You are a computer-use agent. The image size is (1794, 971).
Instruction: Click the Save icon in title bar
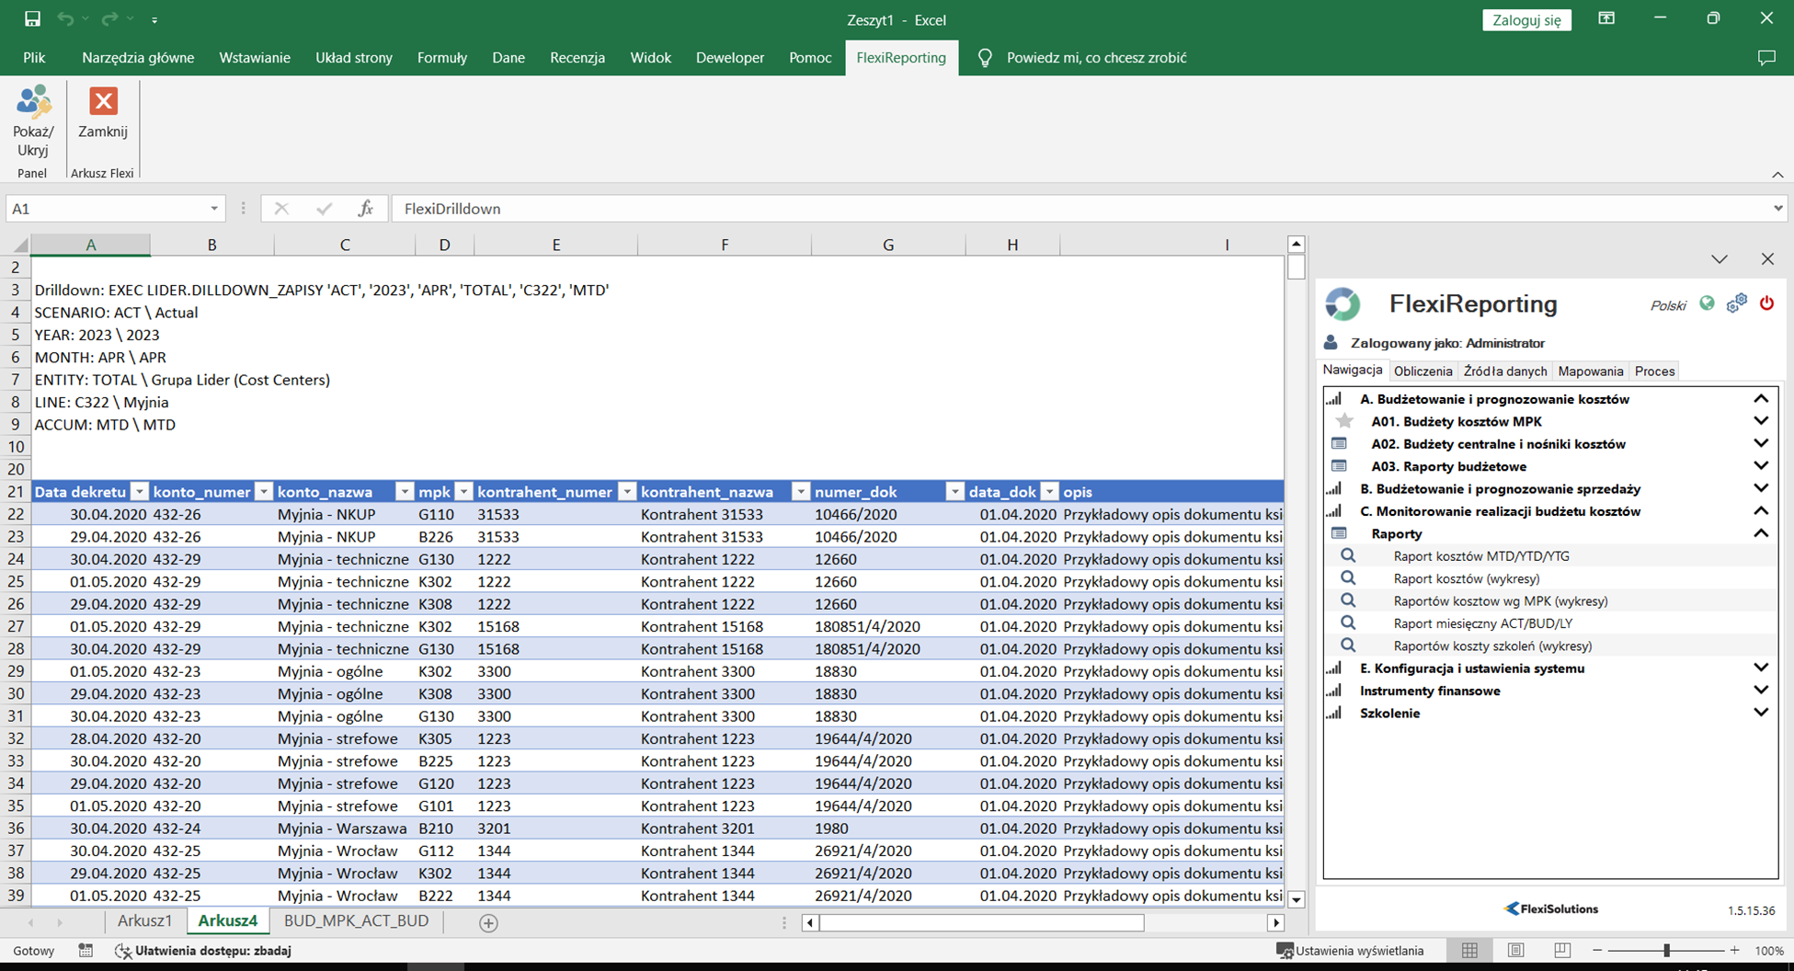coord(32,19)
